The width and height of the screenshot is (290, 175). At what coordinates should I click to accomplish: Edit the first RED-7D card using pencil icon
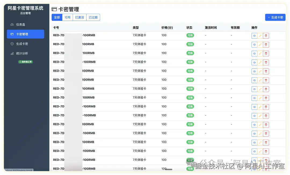[260, 35]
